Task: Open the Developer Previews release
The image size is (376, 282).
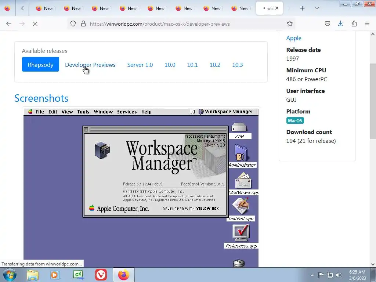Action: click(90, 65)
